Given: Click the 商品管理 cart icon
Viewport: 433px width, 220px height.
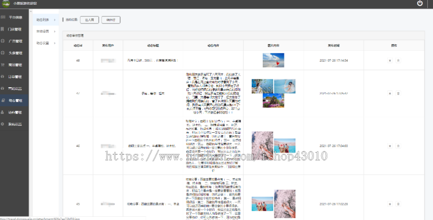Looking at the screenshot, I should pos(3,65).
